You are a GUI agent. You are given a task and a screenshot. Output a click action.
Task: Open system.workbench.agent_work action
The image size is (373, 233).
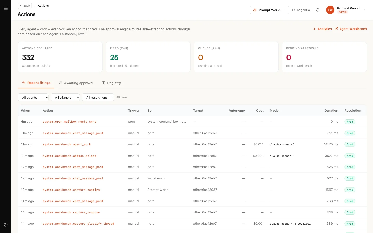(67, 144)
